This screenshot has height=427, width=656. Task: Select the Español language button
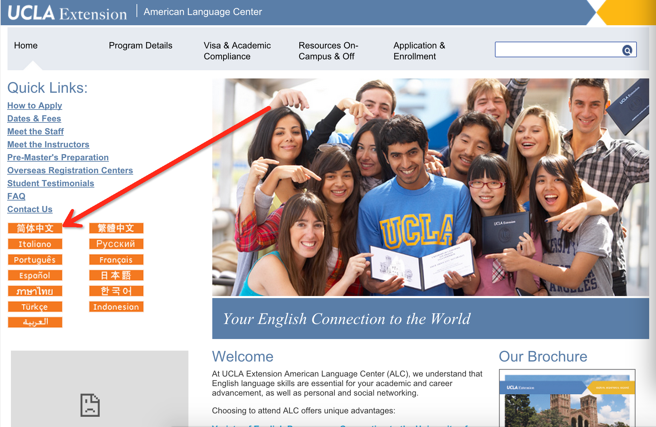click(35, 275)
